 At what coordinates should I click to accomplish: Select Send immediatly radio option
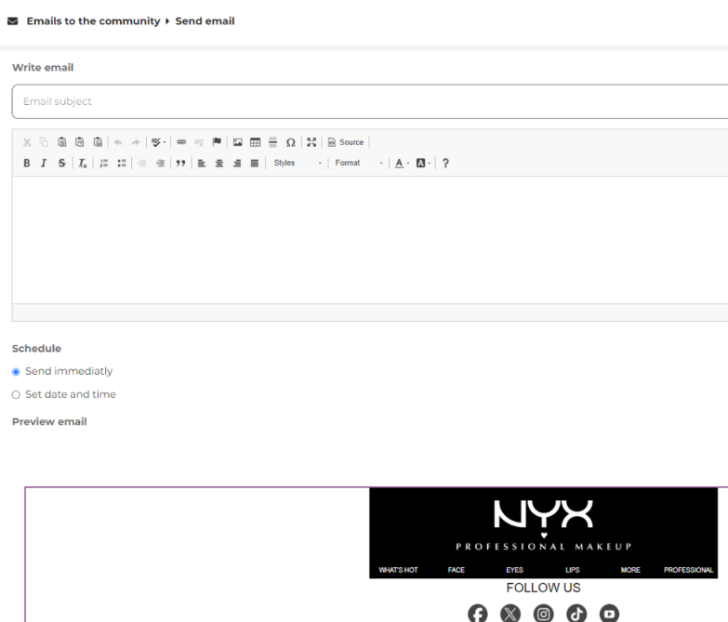(17, 371)
